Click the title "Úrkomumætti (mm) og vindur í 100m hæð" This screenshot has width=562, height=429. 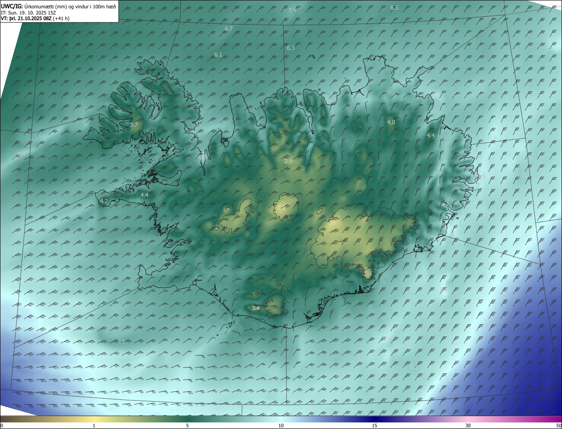coord(69,7)
